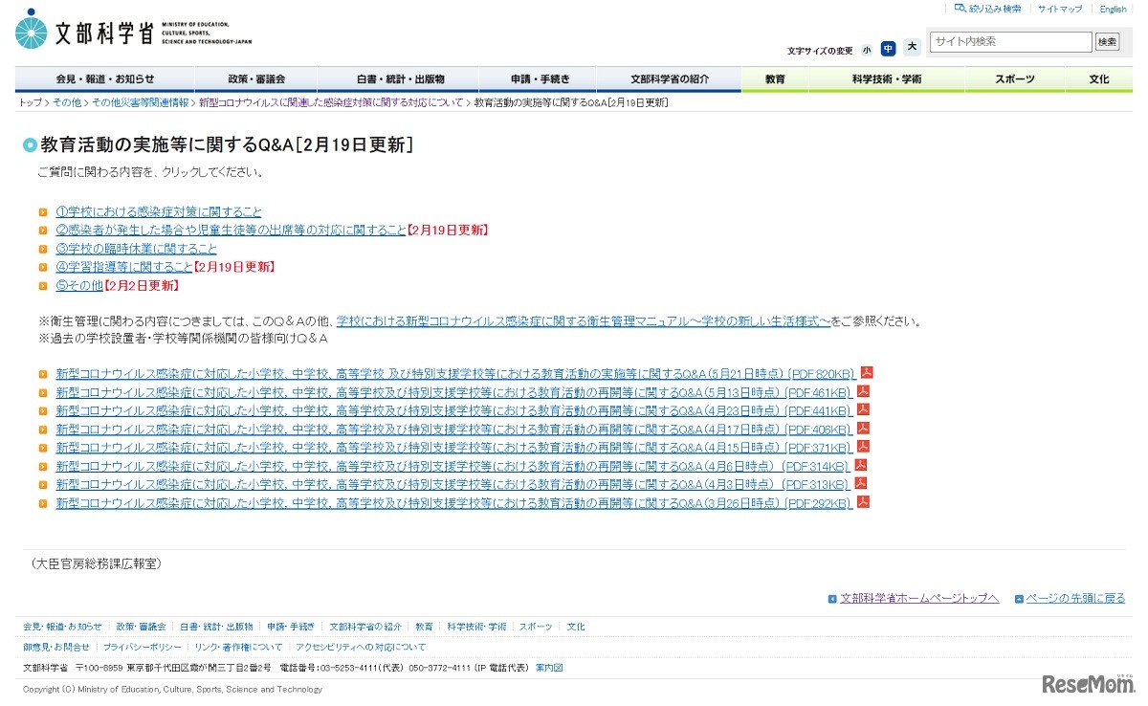Go to 新型コロナウイルス対応 breadcrumb link

331,102
